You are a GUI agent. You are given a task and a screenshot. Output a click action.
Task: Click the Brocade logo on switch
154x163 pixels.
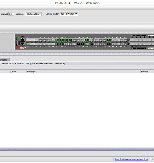click(17, 48)
